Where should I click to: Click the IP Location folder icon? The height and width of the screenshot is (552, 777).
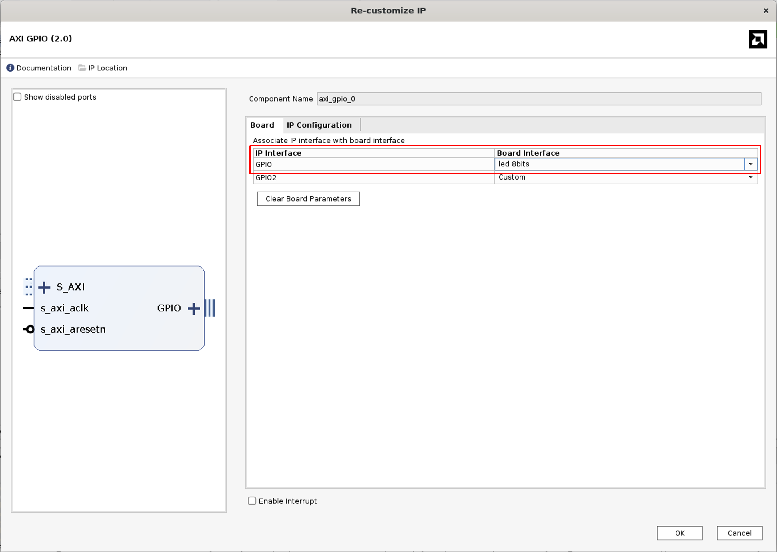coord(82,68)
